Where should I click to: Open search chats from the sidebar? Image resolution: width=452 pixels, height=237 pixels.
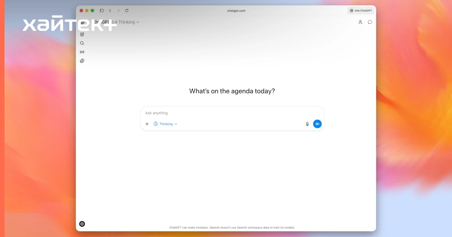(x=82, y=43)
